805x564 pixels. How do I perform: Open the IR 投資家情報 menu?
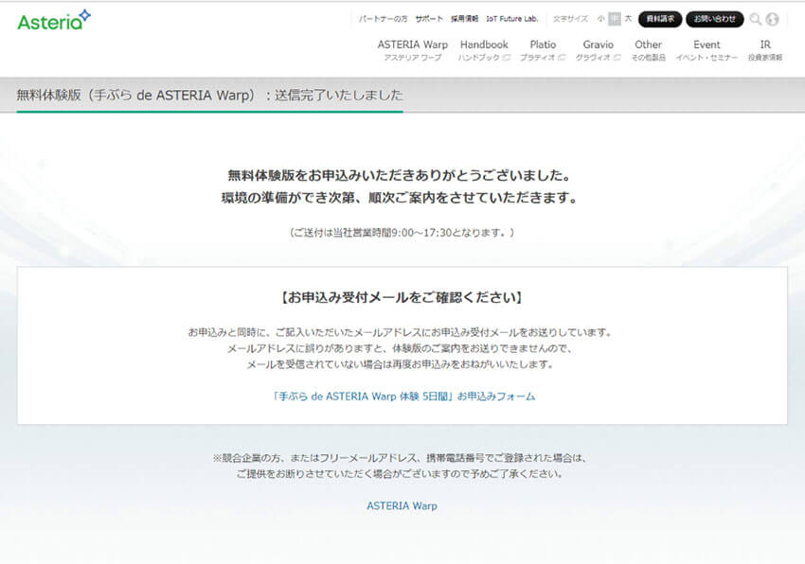tap(765, 50)
